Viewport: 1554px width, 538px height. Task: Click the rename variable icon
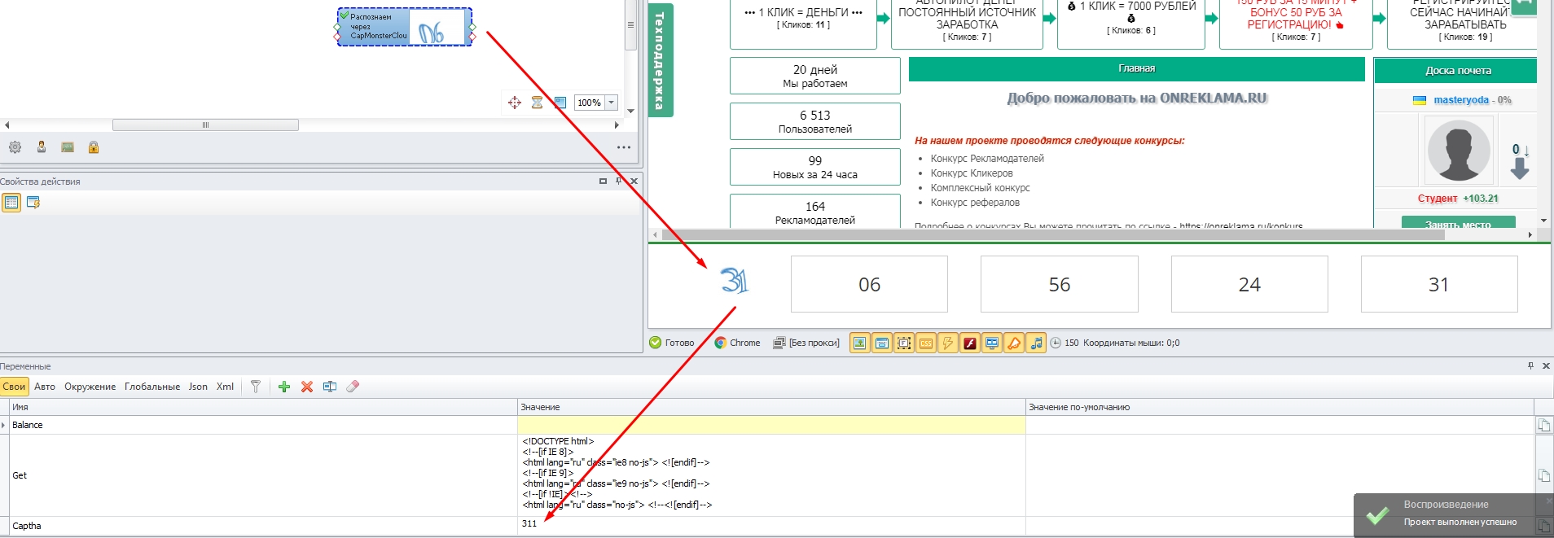[x=330, y=387]
